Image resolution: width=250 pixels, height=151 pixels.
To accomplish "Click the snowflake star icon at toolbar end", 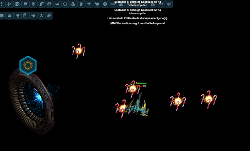I will tap(169, 4).
